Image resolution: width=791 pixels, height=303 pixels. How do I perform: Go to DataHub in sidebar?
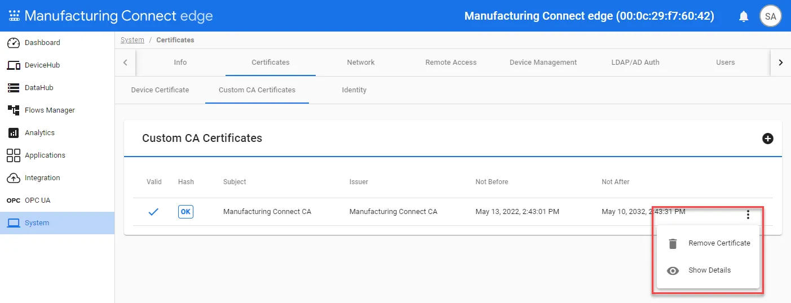(x=57, y=88)
